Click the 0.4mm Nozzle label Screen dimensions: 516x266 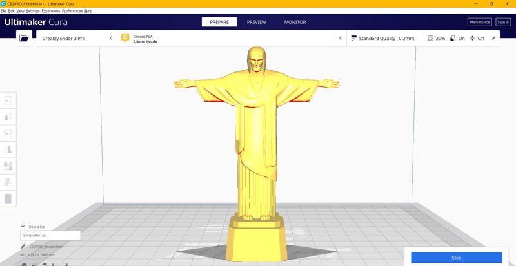(145, 42)
